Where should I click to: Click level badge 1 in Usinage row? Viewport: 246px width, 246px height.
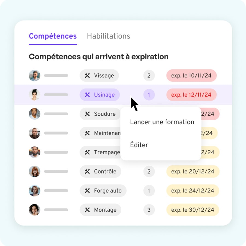coord(149,95)
